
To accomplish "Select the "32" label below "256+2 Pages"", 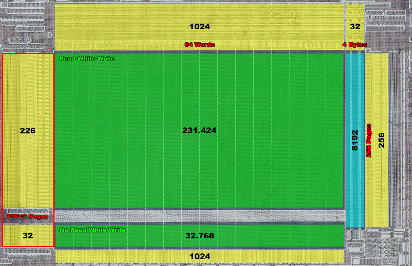I will pyautogui.click(x=28, y=235).
